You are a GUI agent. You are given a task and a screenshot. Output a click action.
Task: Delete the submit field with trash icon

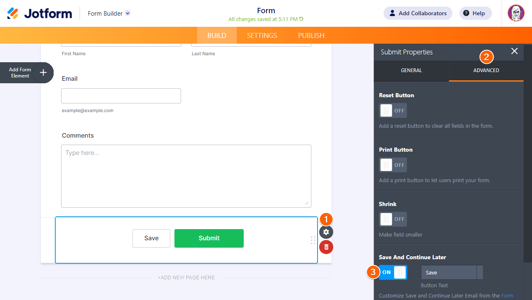(326, 247)
